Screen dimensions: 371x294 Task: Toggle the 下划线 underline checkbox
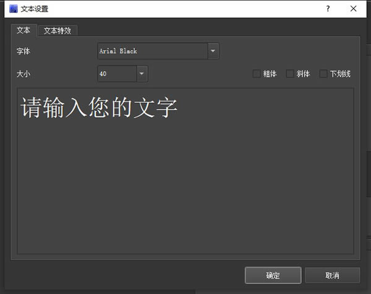tap(323, 74)
